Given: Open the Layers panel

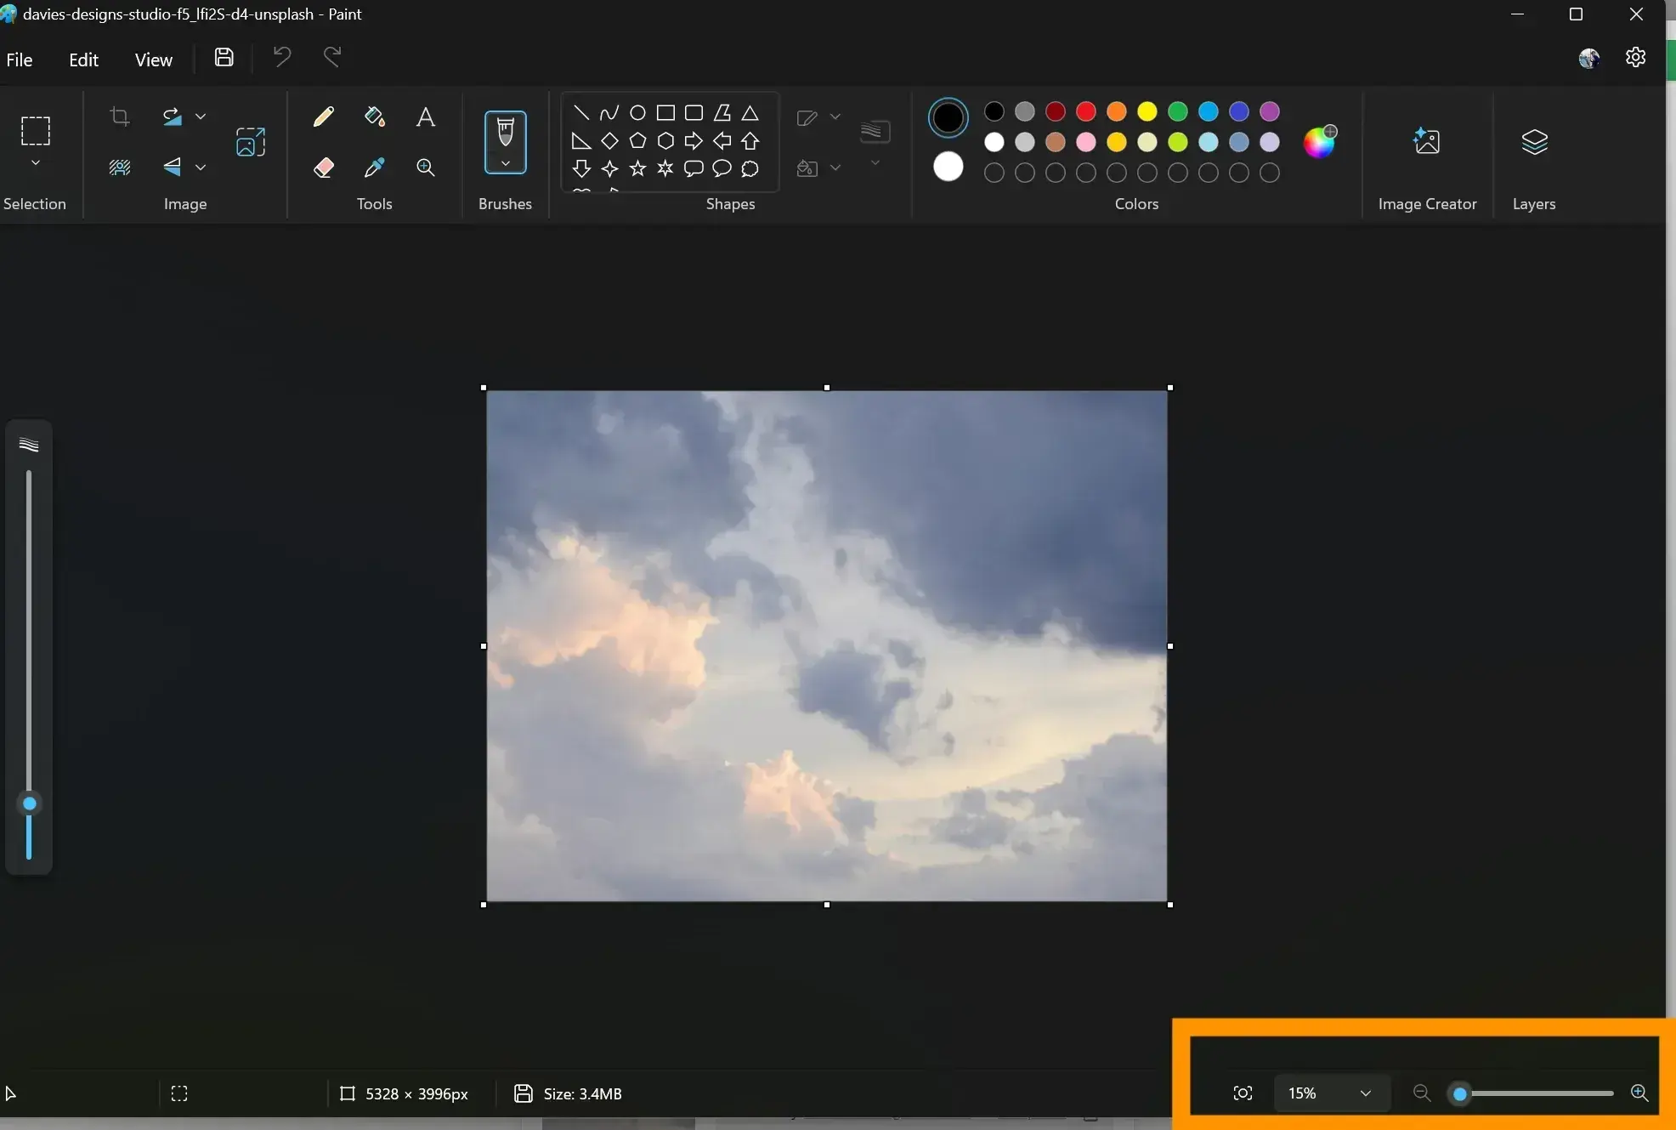Looking at the screenshot, I should coord(1534,142).
